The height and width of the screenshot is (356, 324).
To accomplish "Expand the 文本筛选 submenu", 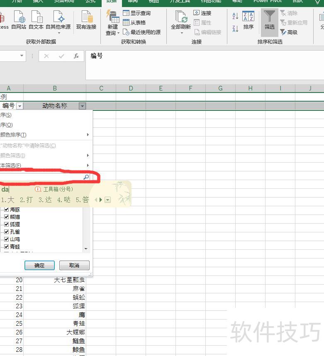I will point(88,166).
